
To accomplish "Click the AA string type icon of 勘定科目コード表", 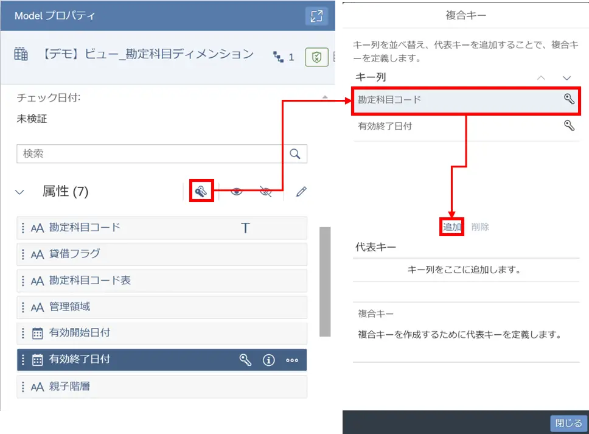I will [x=37, y=281].
